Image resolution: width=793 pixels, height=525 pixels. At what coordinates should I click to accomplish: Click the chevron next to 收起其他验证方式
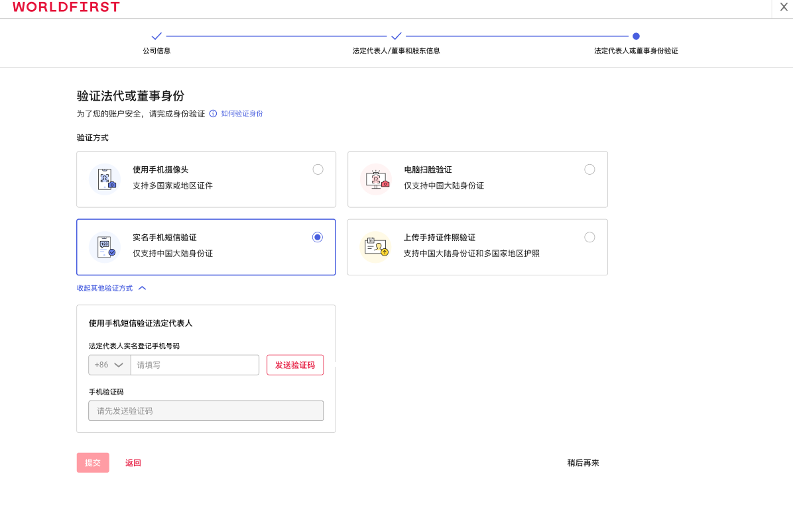coord(141,287)
